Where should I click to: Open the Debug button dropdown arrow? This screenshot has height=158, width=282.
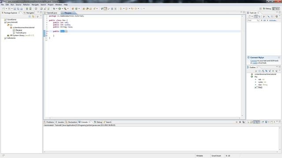tap(57, 9)
